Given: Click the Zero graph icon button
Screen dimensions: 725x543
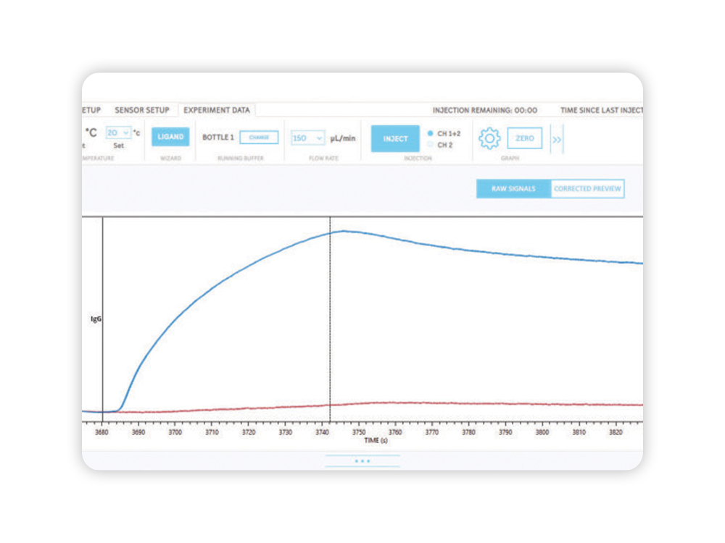Looking at the screenshot, I should [524, 138].
